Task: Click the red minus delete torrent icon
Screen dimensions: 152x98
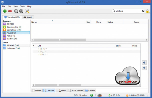Action: coord(10,11)
